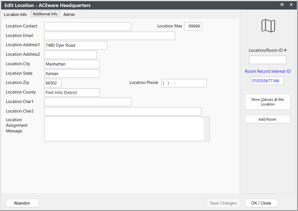This screenshot has height=211, width=298.
Task: Click into the Location Email field
Action: click(110, 36)
